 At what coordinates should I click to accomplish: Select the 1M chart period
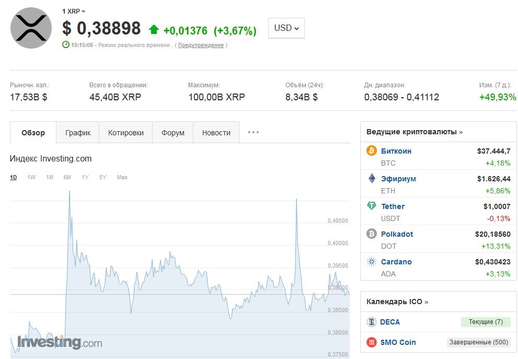[x=50, y=177]
